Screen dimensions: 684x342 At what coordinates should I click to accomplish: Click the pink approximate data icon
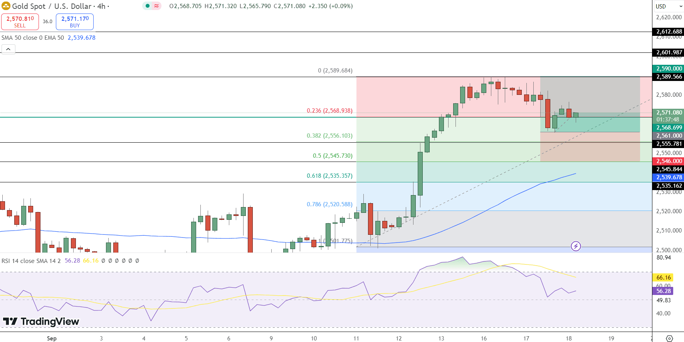click(156, 6)
